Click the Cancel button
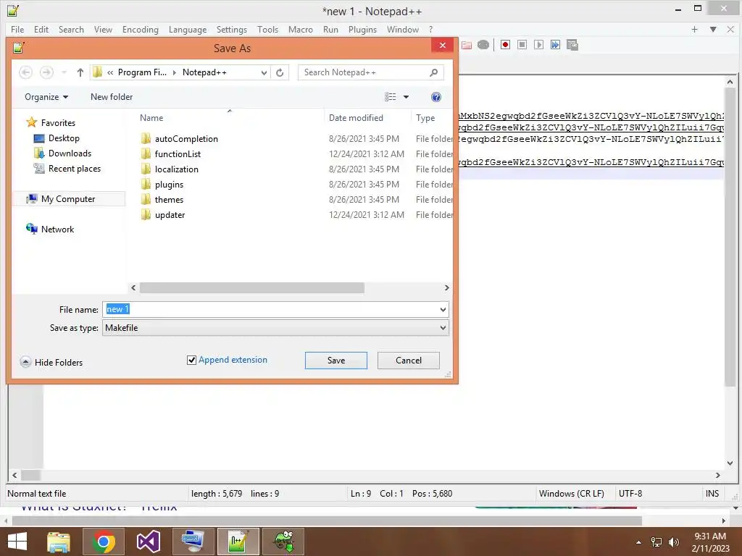Image resolution: width=742 pixels, height=556 pixels. pos(409,361)
